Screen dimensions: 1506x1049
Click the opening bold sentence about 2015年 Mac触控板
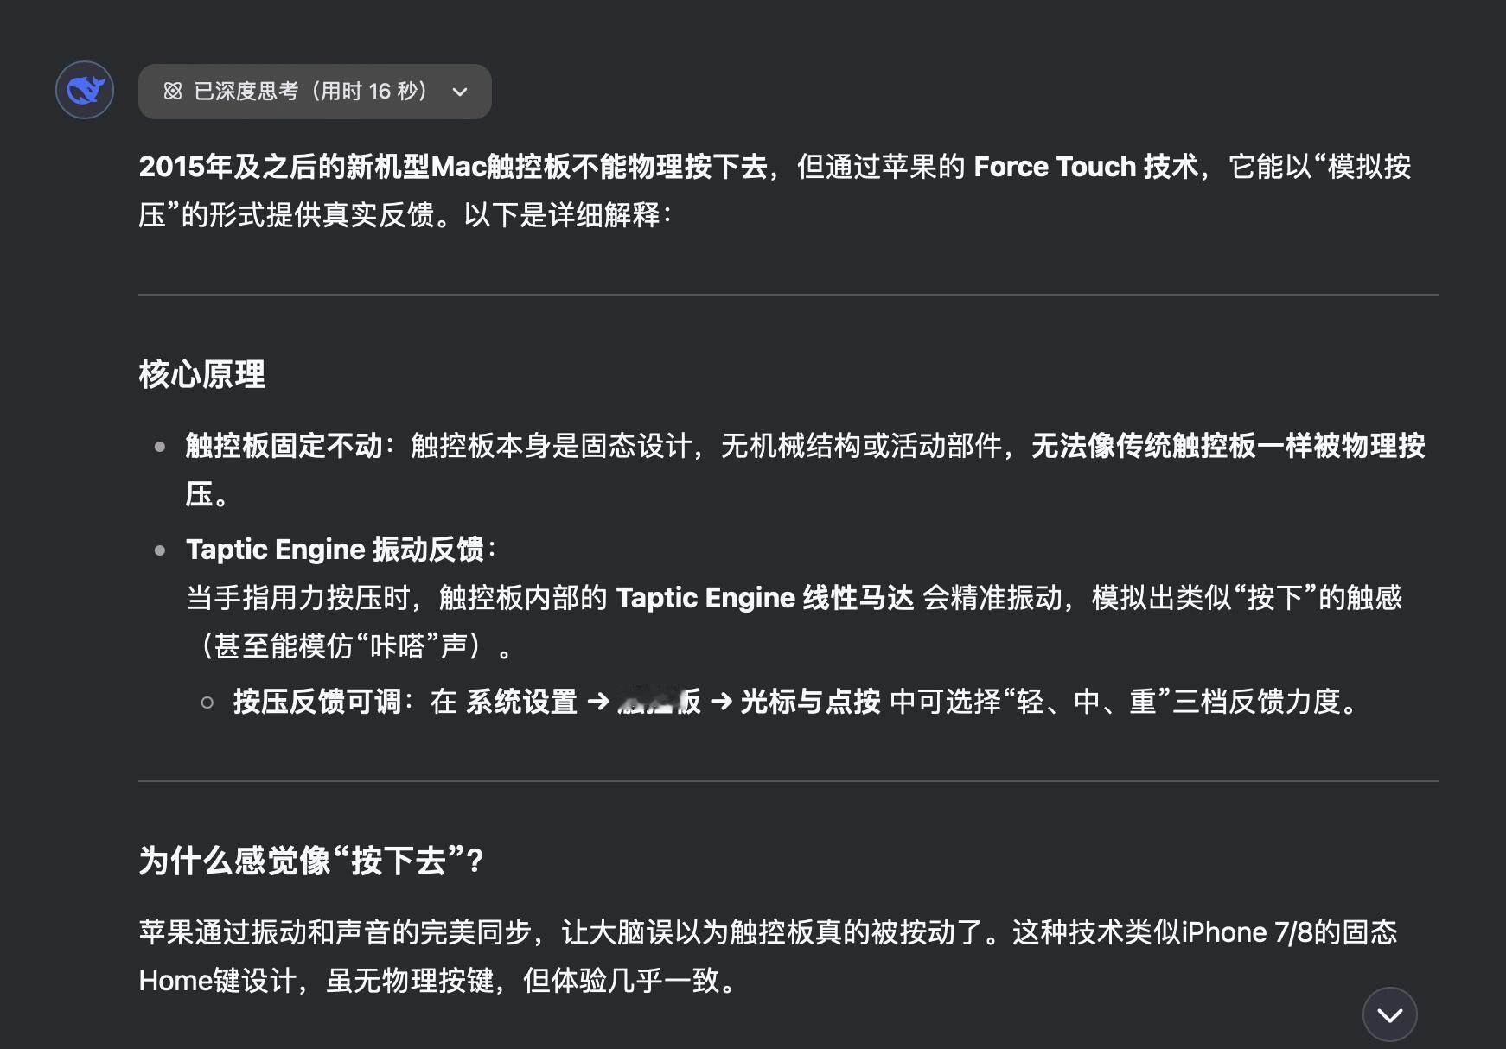coord(453,166)
